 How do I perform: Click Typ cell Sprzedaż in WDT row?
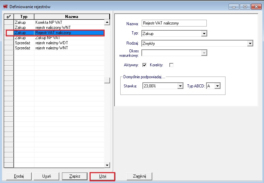coord(24,43)
